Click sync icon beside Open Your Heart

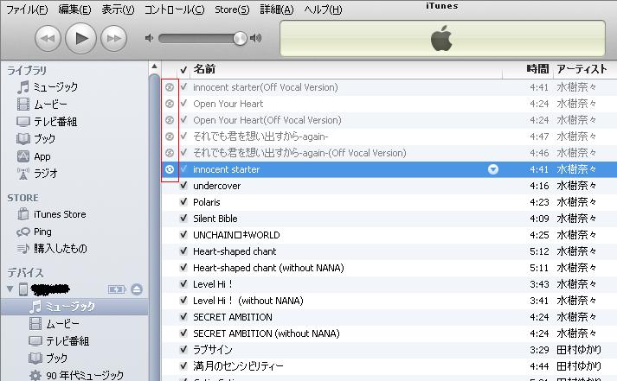point(170,104)
